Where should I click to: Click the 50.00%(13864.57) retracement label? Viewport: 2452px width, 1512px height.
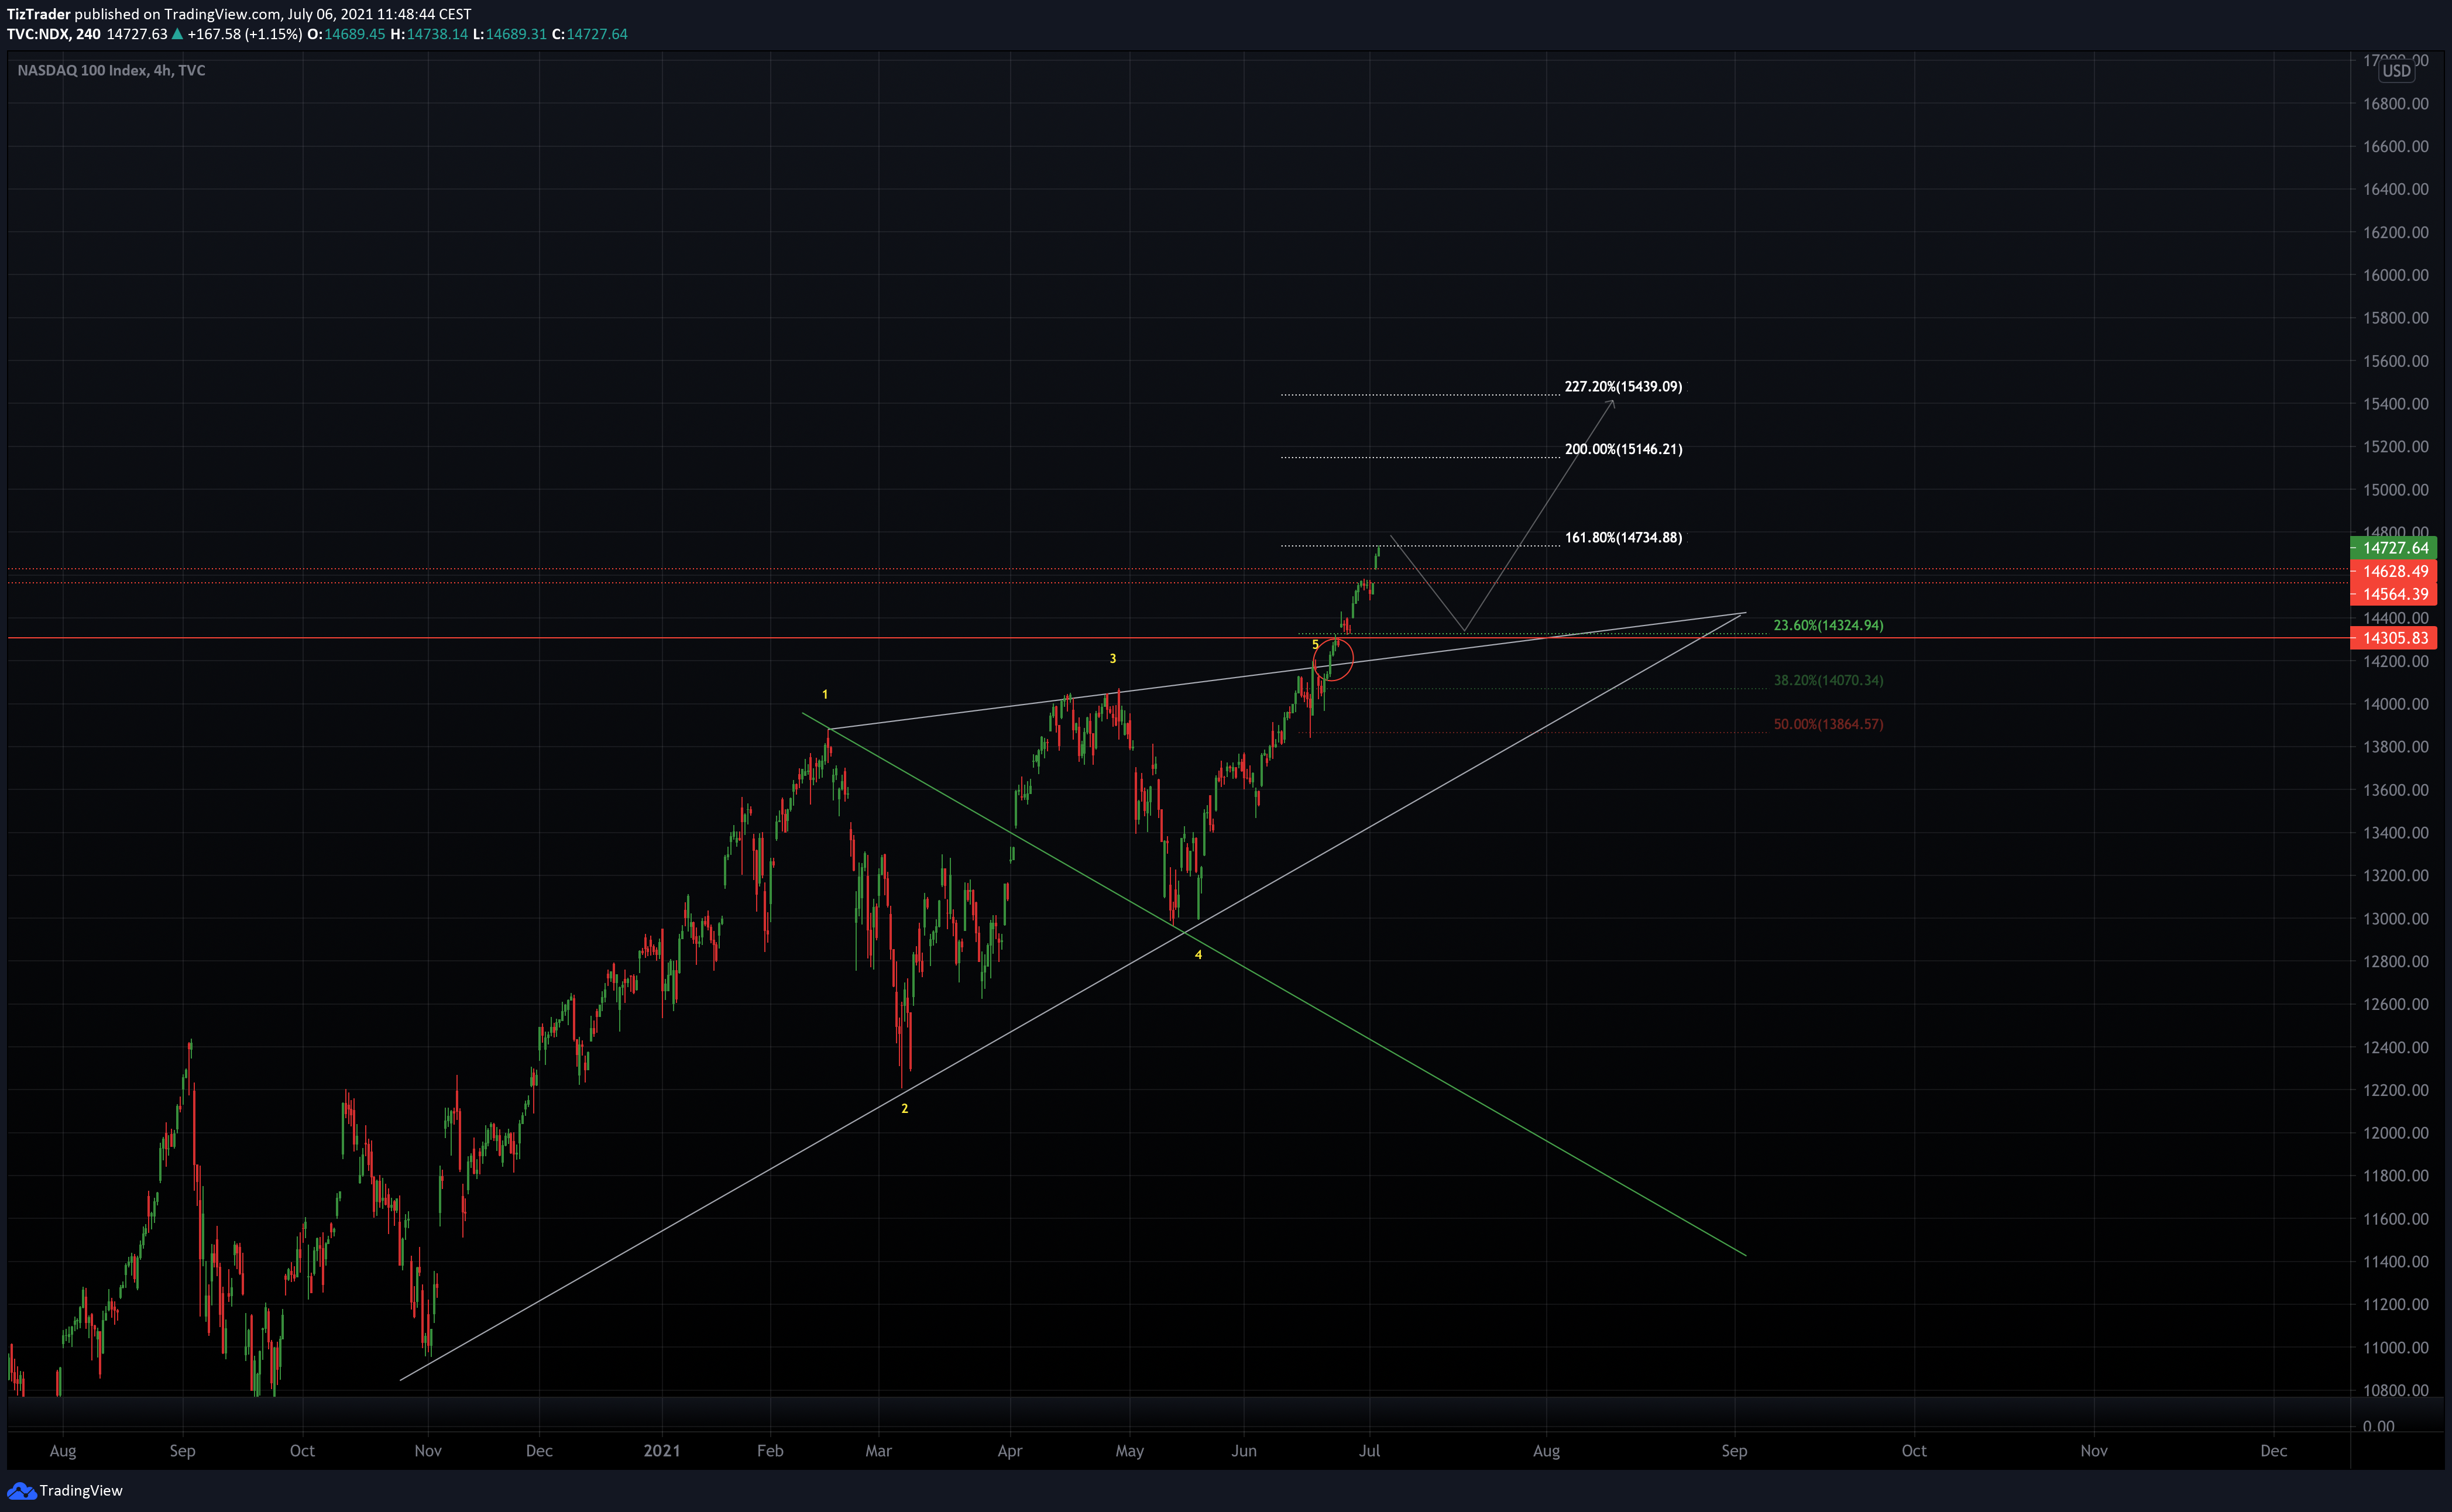point(1828,724)
